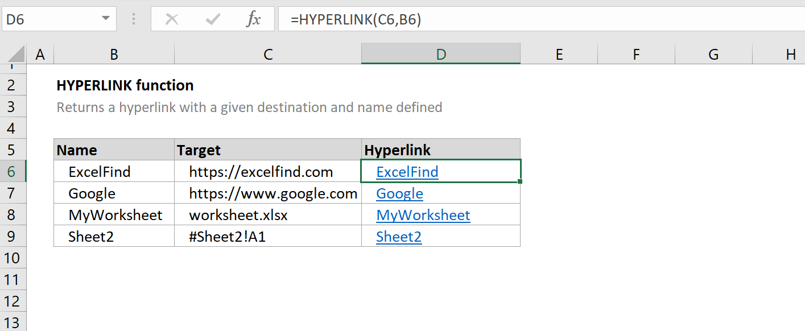
Task: Select the Target header cell
Action: click(268, 150)
